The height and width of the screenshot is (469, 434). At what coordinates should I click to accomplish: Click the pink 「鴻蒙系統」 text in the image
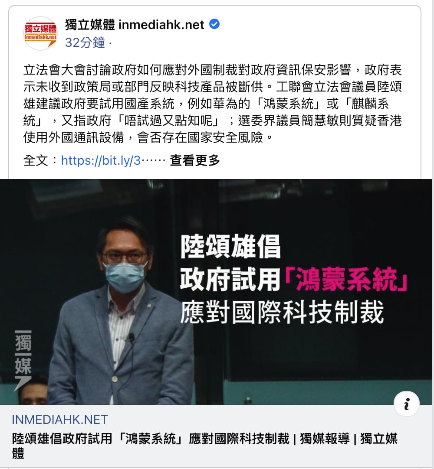tap(345, 280)
